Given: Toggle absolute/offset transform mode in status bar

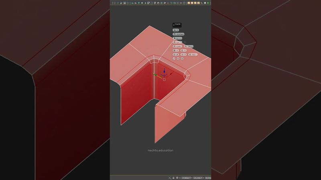Looking at the screenshot, I should click(x=177, y=178).
